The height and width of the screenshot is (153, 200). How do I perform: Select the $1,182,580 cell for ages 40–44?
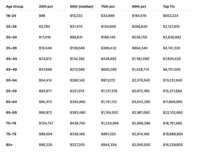(141, 59)
